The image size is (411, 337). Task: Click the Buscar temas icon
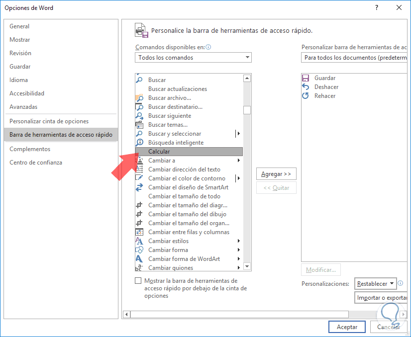(139, 125)
